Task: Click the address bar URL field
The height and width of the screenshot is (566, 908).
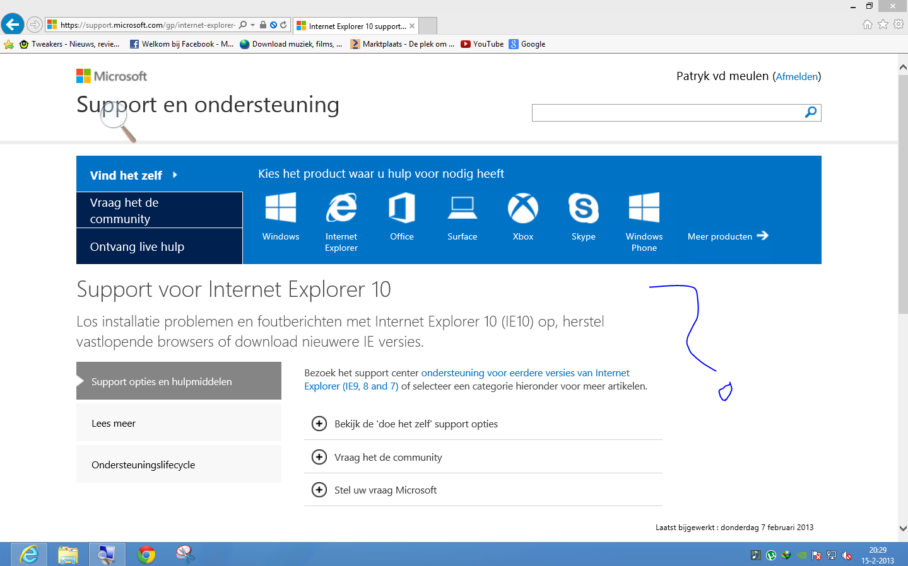Action: click(x=148, y=25)
